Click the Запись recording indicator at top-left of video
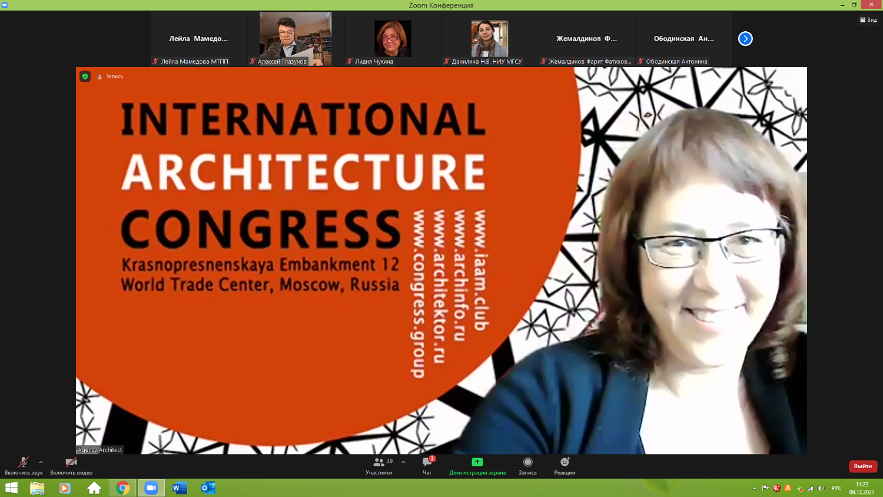This screenshot has height=497, width=883. pos(110,77)
